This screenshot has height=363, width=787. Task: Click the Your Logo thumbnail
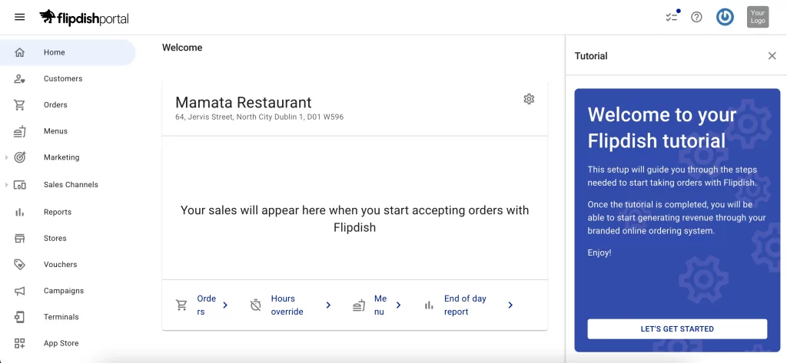coord(757,17)
